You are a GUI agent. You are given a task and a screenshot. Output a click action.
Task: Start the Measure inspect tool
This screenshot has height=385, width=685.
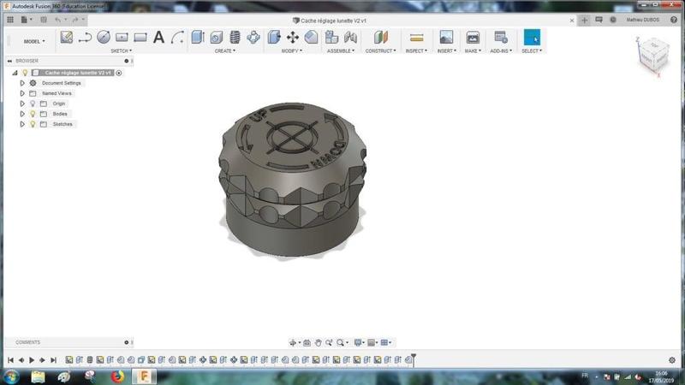click(417, 38)
